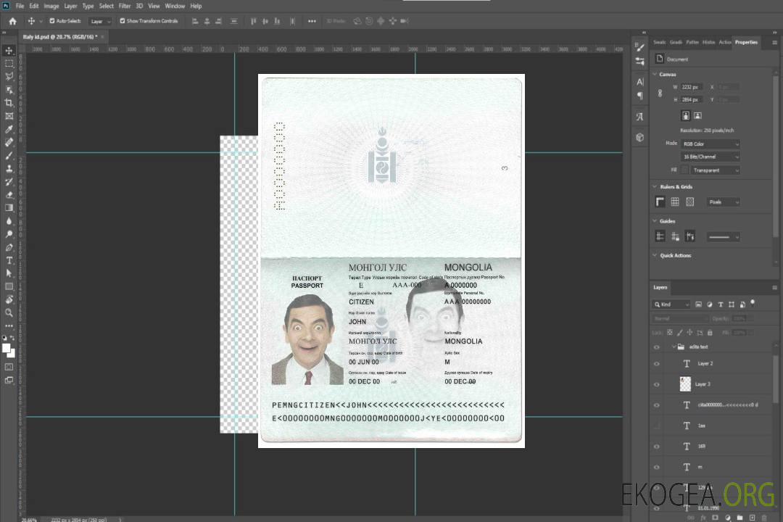This screenshot has height=522, width=783.
Task: Open the 3D panel cube icon
Action: [x=640, y=137]
